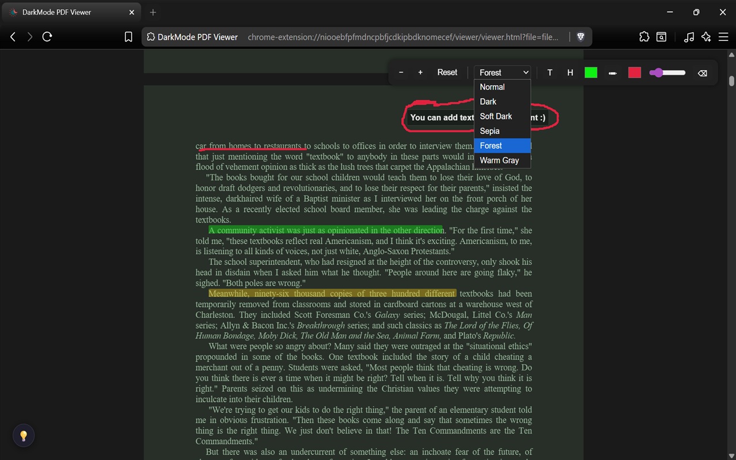Pick the Forest theme entry
736x460 pixels.
click(x=502, y=145)
